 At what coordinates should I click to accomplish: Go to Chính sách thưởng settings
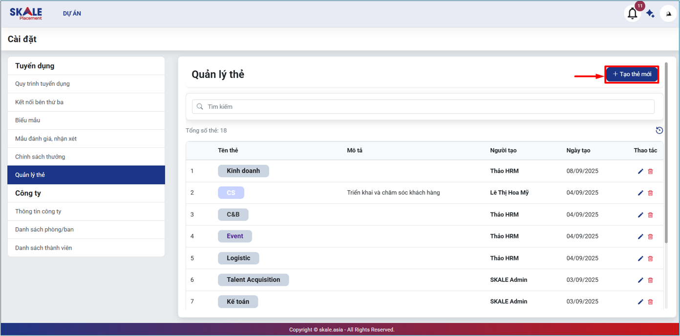pos(40,157)
